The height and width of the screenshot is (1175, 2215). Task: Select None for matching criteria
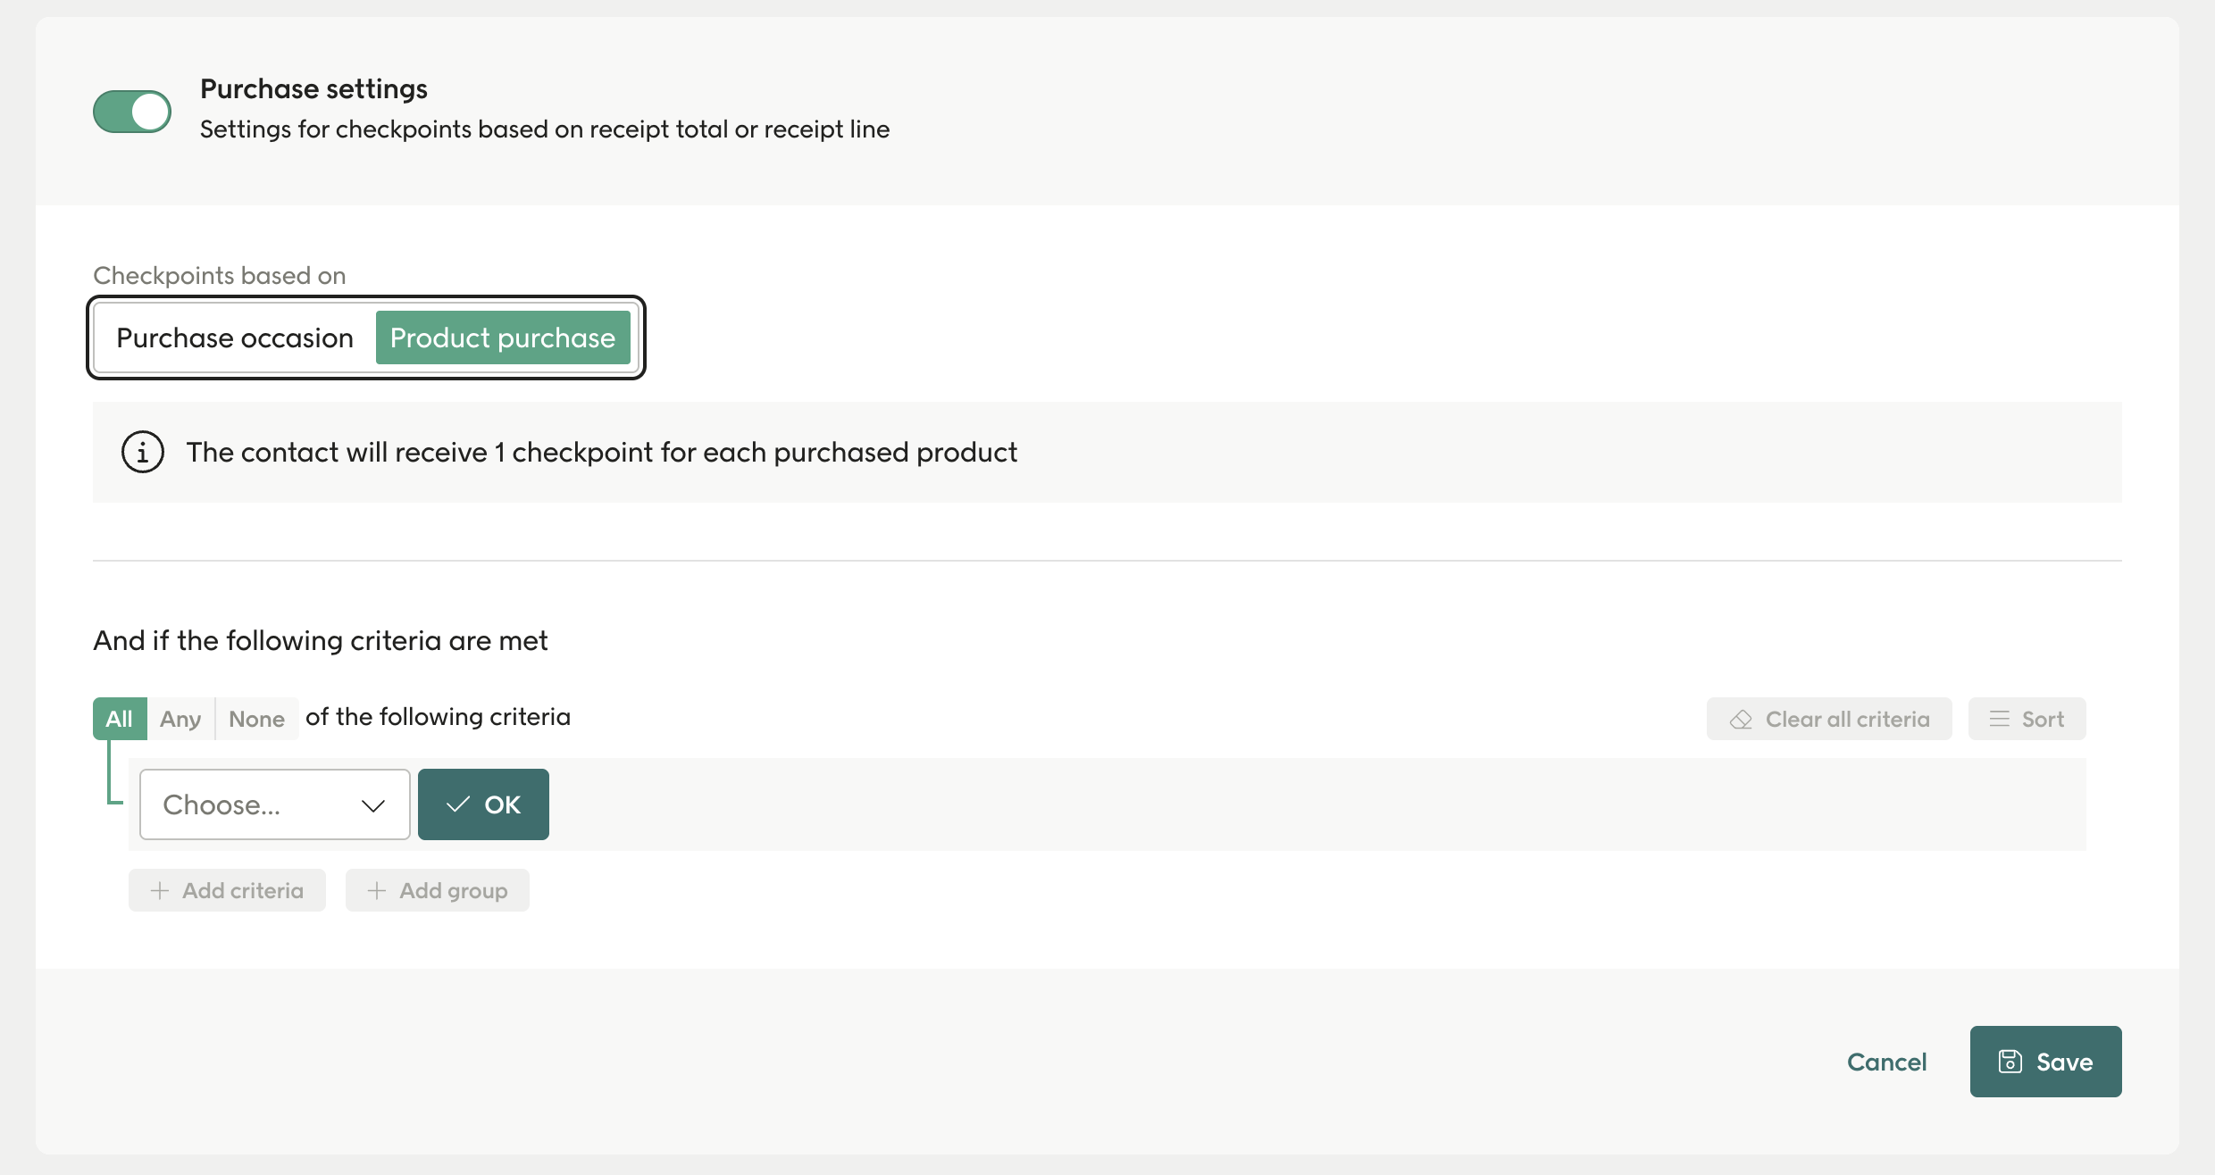(x=256, y=718)
